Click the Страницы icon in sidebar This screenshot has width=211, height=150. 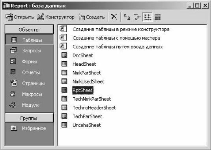pos(13,83)
